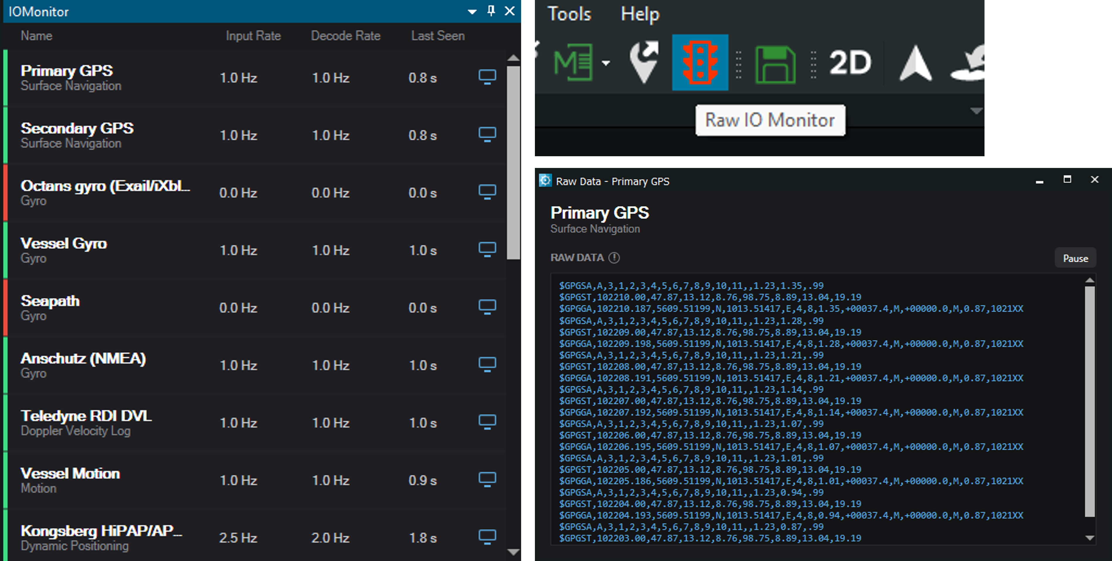Click the toolbar grip handle before the 2D button

click(x=813, y=65)
